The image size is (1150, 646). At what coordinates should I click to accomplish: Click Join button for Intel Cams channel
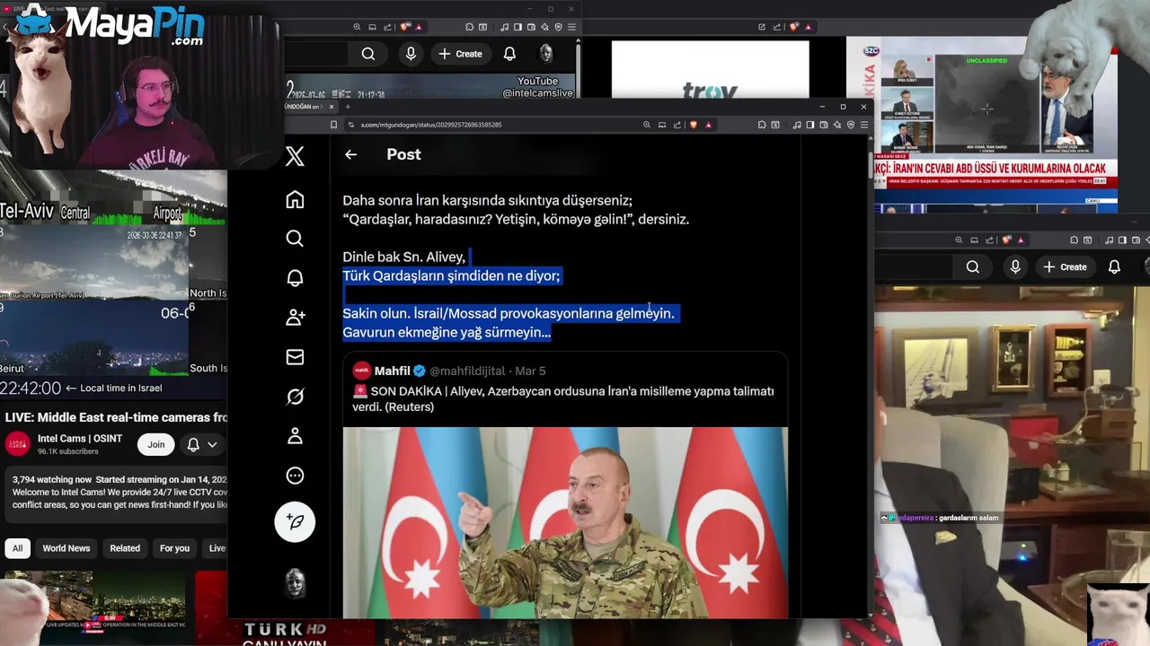156,444
